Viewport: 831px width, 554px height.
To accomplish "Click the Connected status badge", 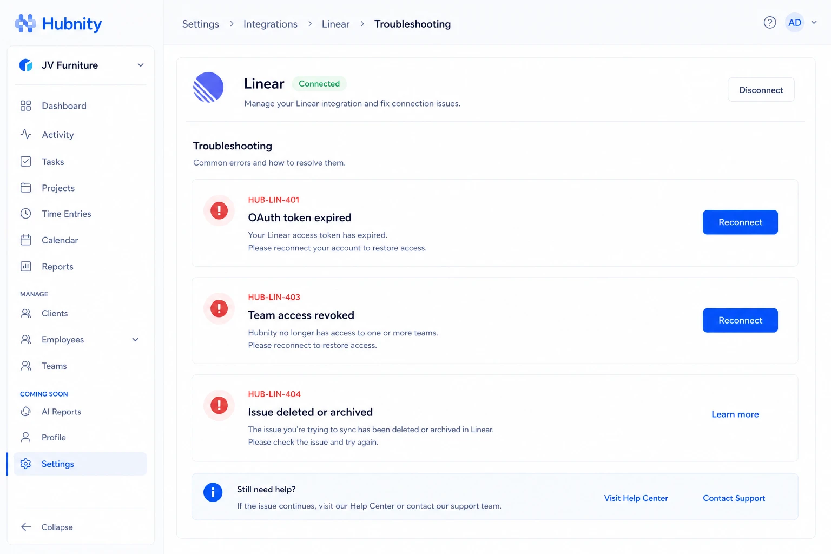I will click(x=319, y=83).
